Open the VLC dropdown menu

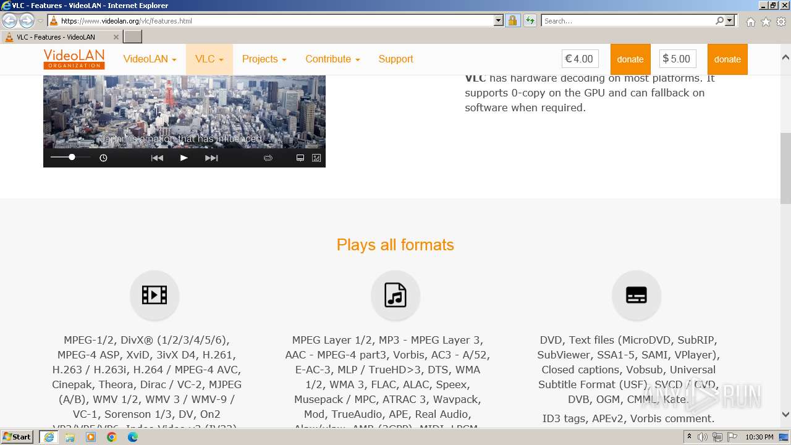click(209, 59)
